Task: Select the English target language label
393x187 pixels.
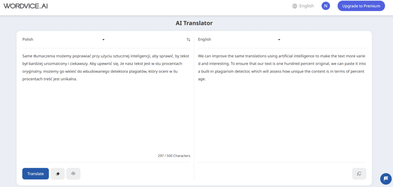Action: pos(205,40)
